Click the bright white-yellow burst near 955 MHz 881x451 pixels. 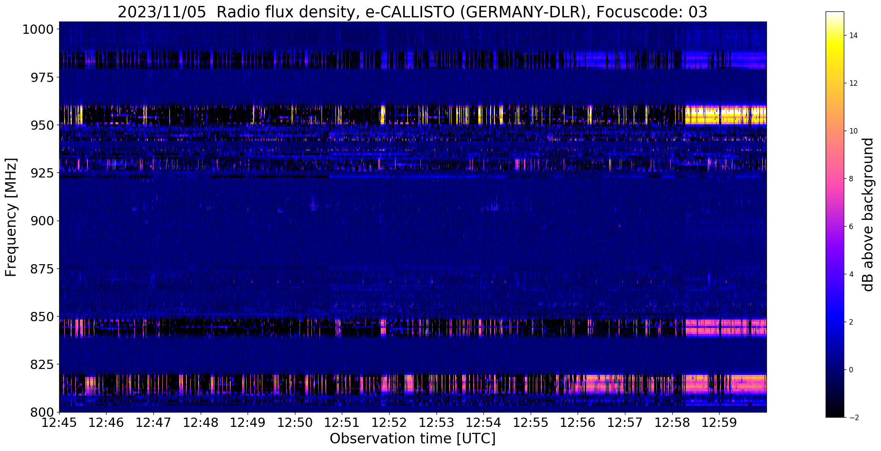click(x=725, y=115)
